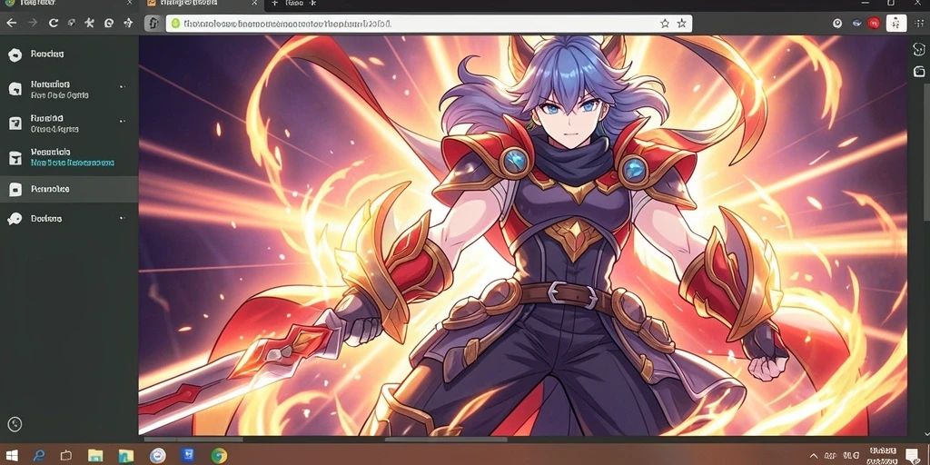Click the lower icon in the right side strip
Image resolution: width=930 pixels, height=465 pixels.
point(918,72)
